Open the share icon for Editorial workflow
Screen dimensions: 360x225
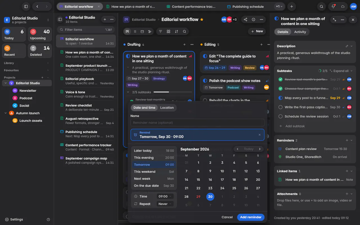(x=246, y=19)
